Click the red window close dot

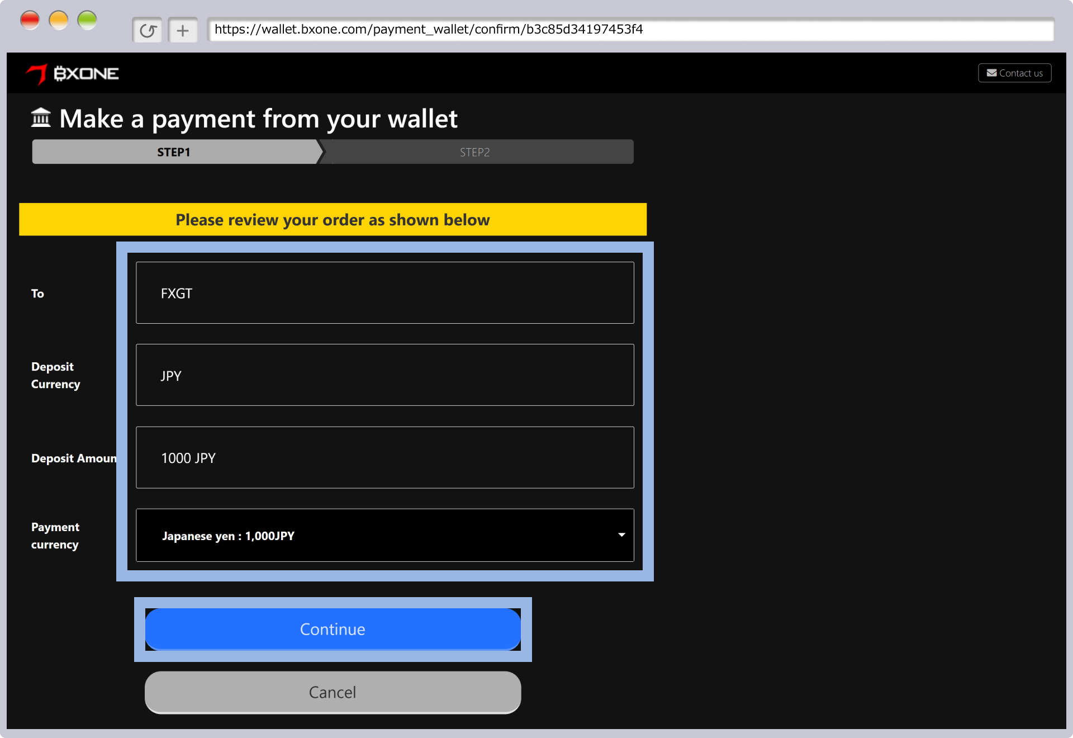(30, 21)
